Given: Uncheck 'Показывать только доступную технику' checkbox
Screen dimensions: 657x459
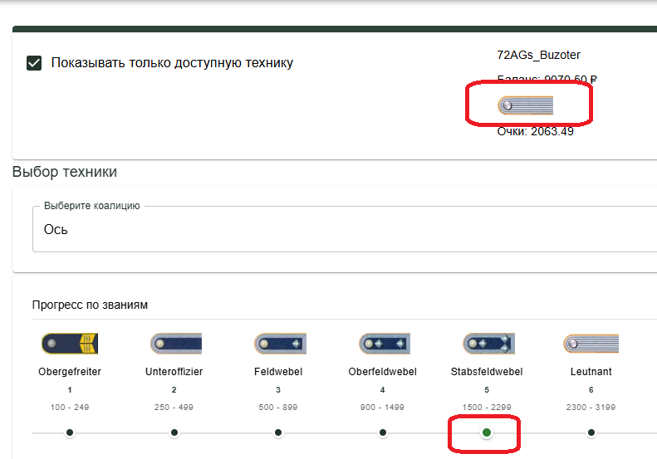Looking at the screenshot, I should click(x=34, y=63).
